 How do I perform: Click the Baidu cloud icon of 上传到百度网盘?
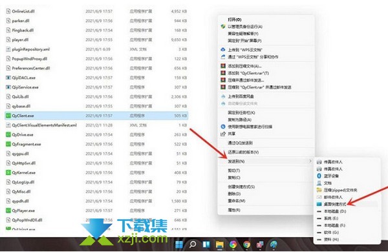coord(223,96)
